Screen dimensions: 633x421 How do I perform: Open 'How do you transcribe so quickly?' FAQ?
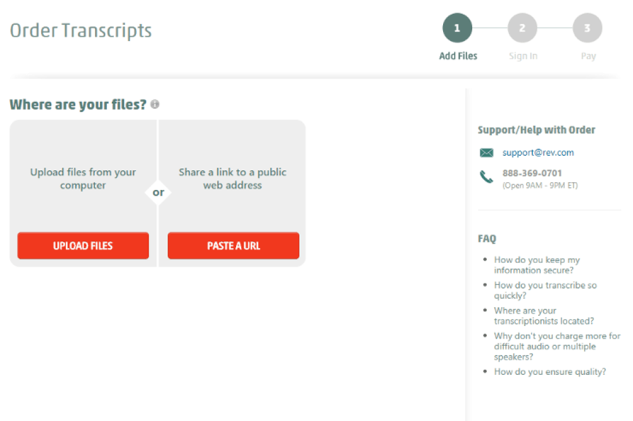(x=545, y=291)
